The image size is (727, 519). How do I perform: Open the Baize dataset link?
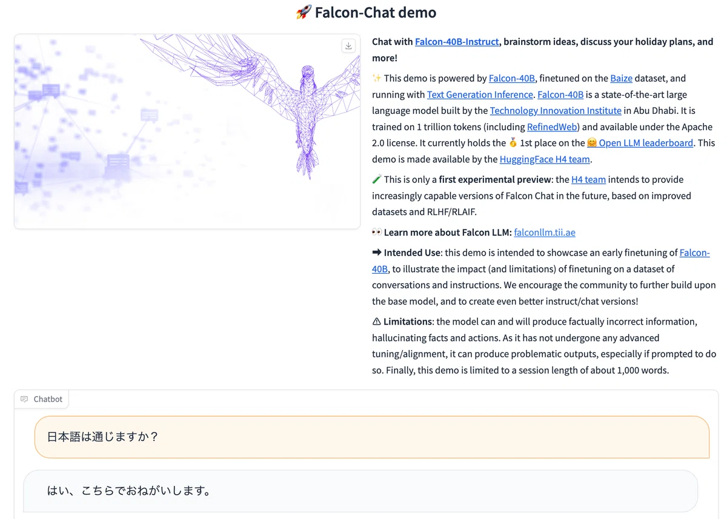(x=621, y=78)
